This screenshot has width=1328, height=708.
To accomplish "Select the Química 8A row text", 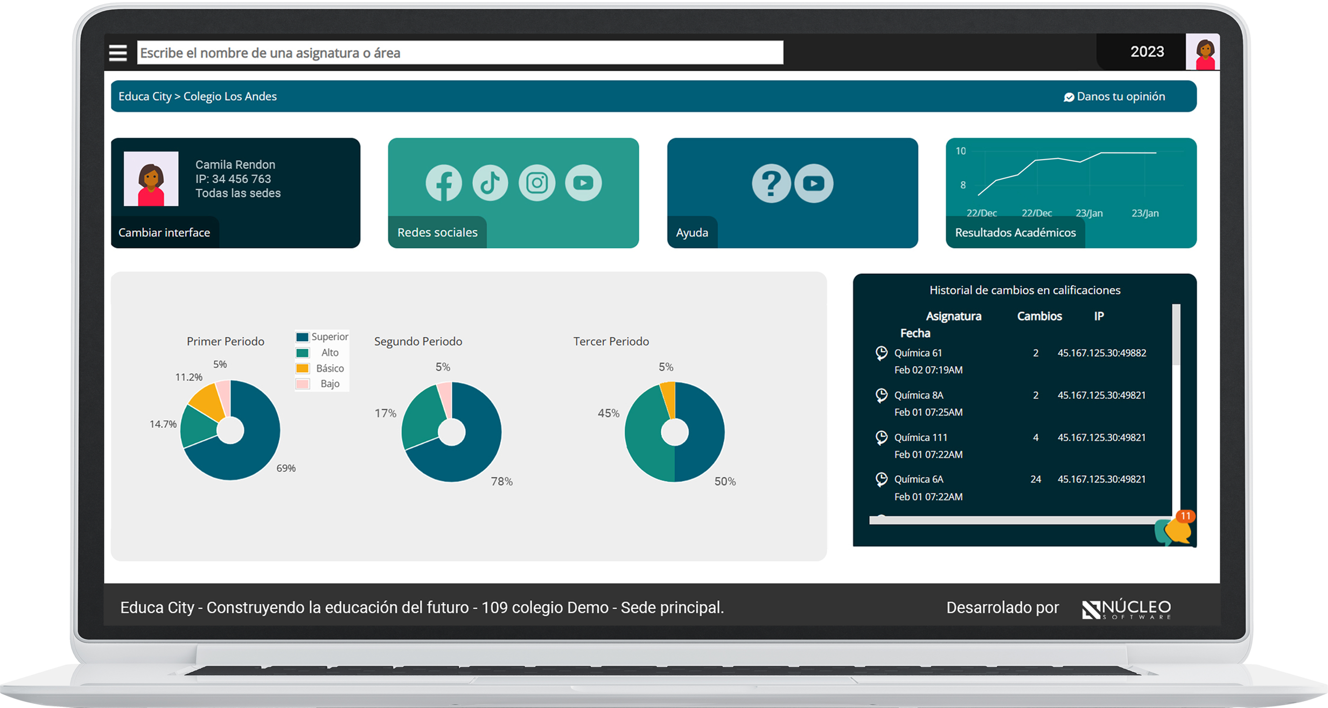I will [x=918, y=395].
